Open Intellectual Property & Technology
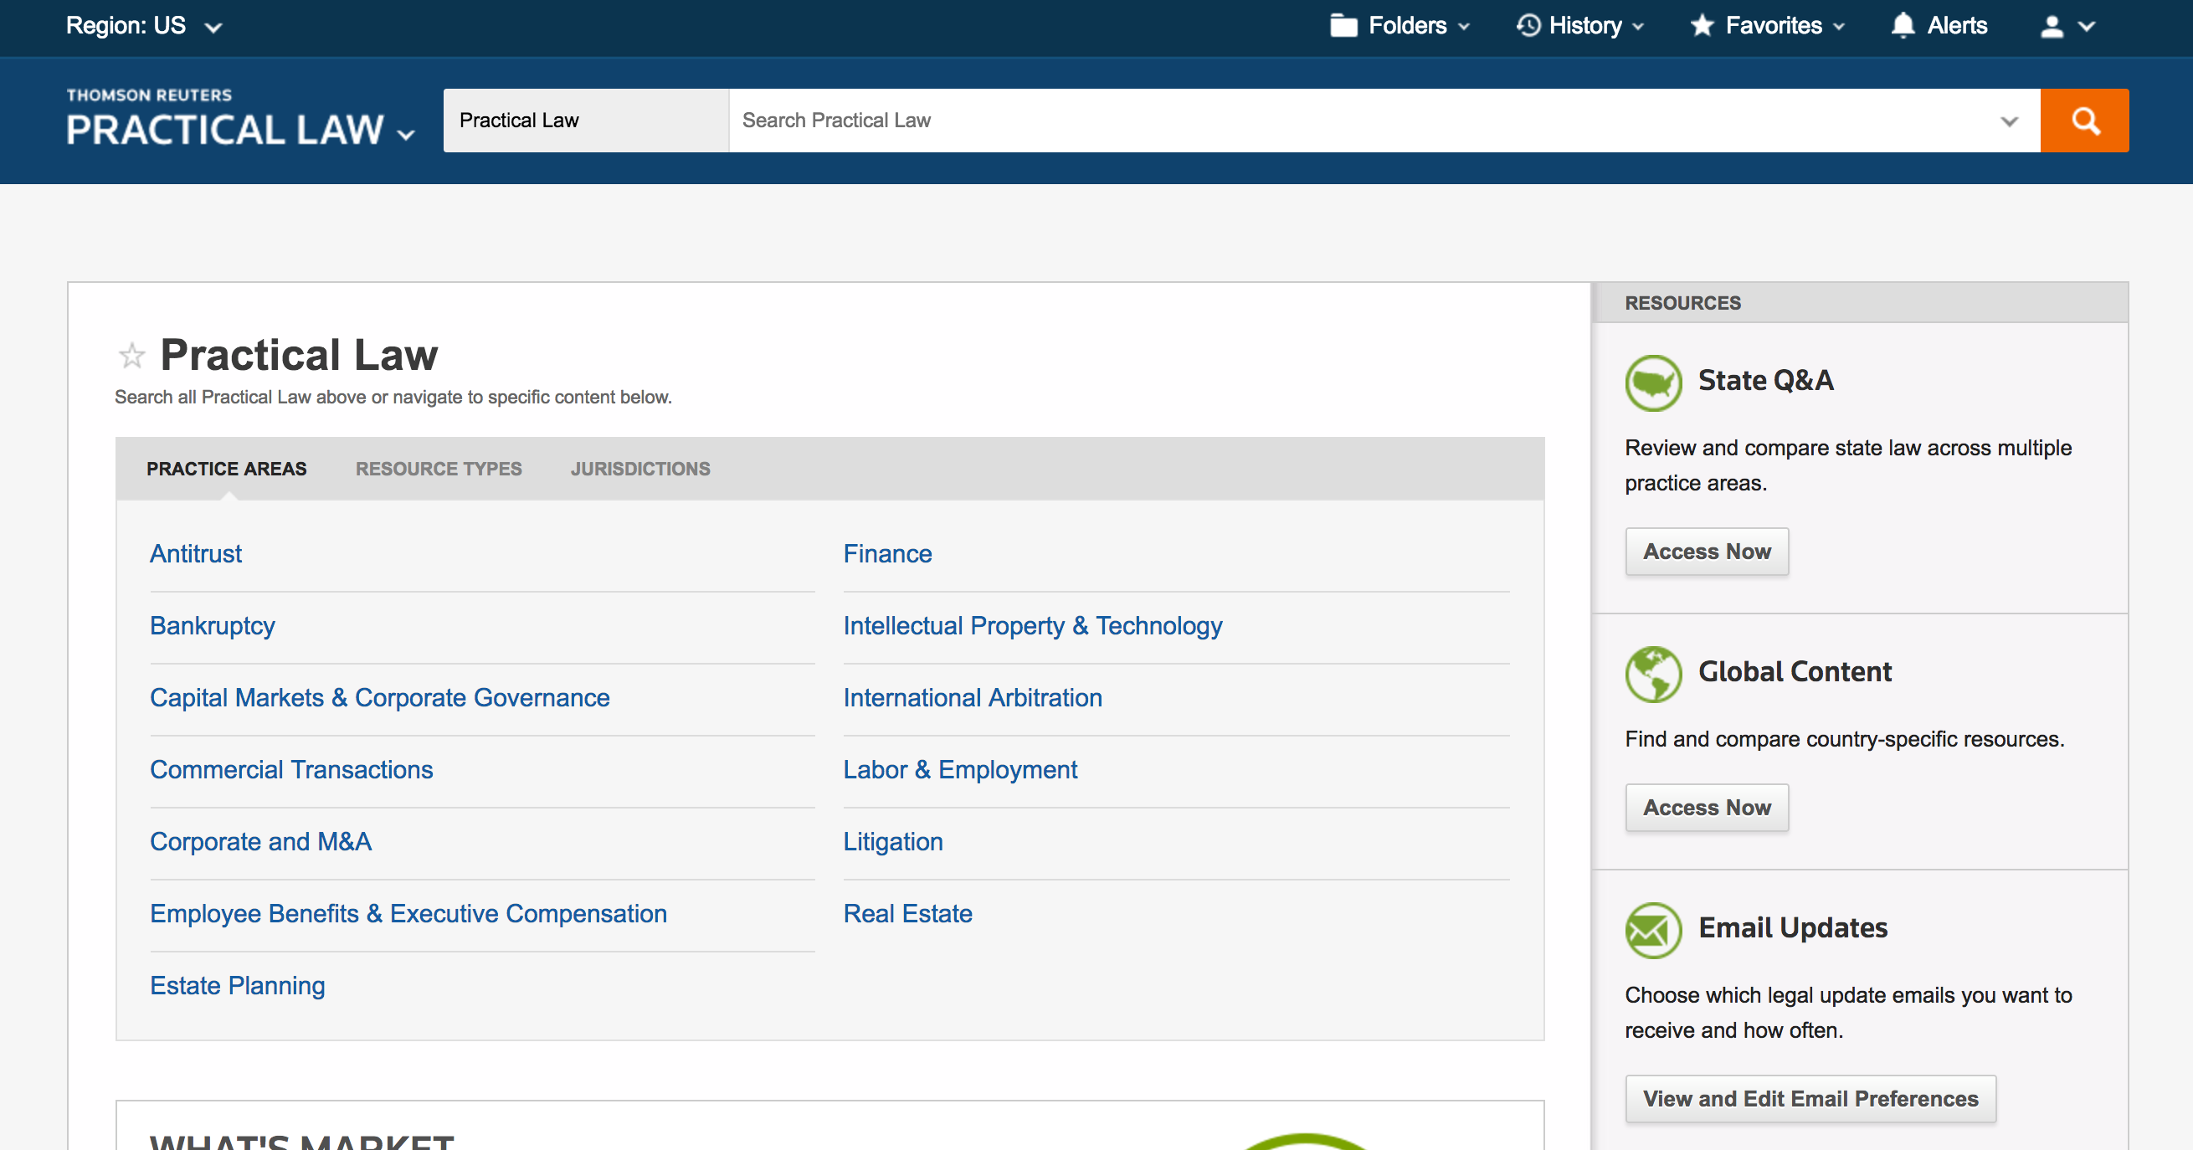 pos(1033,626)
